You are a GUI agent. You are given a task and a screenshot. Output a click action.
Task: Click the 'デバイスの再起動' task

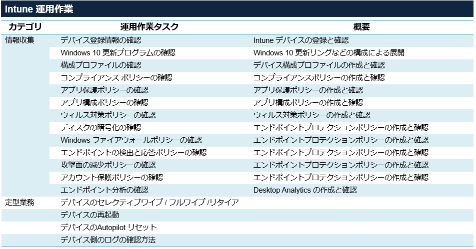click(90, 215)
